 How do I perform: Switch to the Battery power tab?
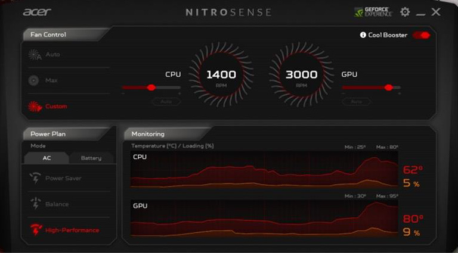point(91,158)
